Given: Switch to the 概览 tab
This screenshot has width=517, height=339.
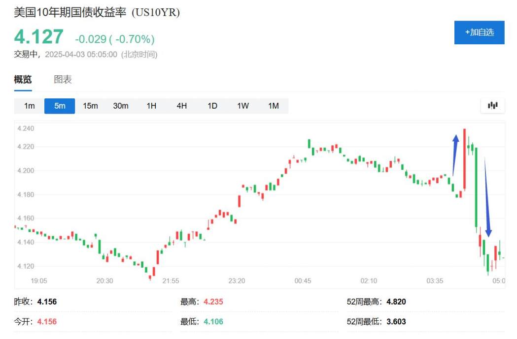Looking at the screenshot, I should (22, 79).
